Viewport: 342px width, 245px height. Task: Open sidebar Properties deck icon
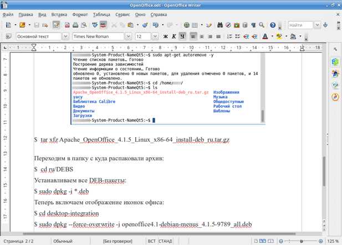point(335,62)
